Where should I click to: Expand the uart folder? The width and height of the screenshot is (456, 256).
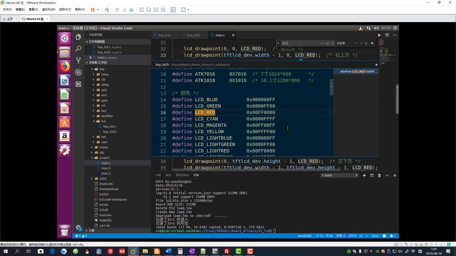[94, 142]
